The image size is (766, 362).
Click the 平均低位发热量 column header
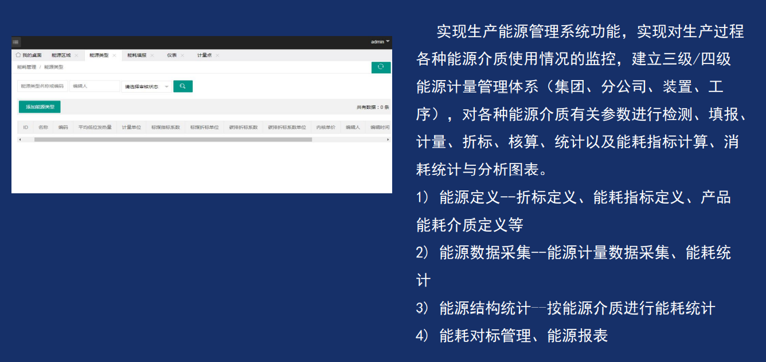pos(95,128)
